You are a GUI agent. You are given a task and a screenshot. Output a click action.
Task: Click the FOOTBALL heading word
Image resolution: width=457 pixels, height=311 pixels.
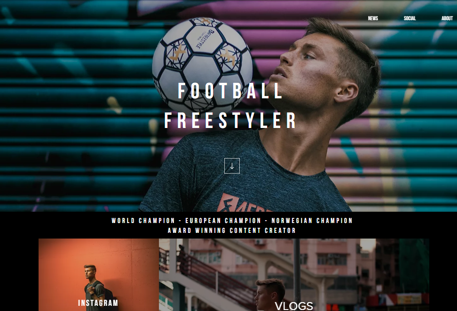230,91
